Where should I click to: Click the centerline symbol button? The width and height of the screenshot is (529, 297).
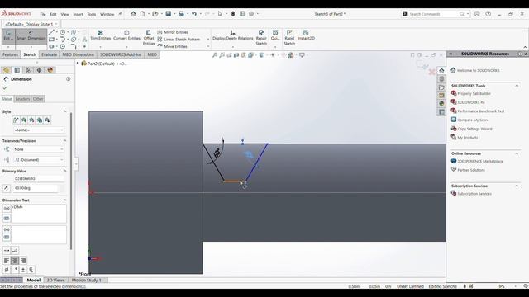point(31,270)
